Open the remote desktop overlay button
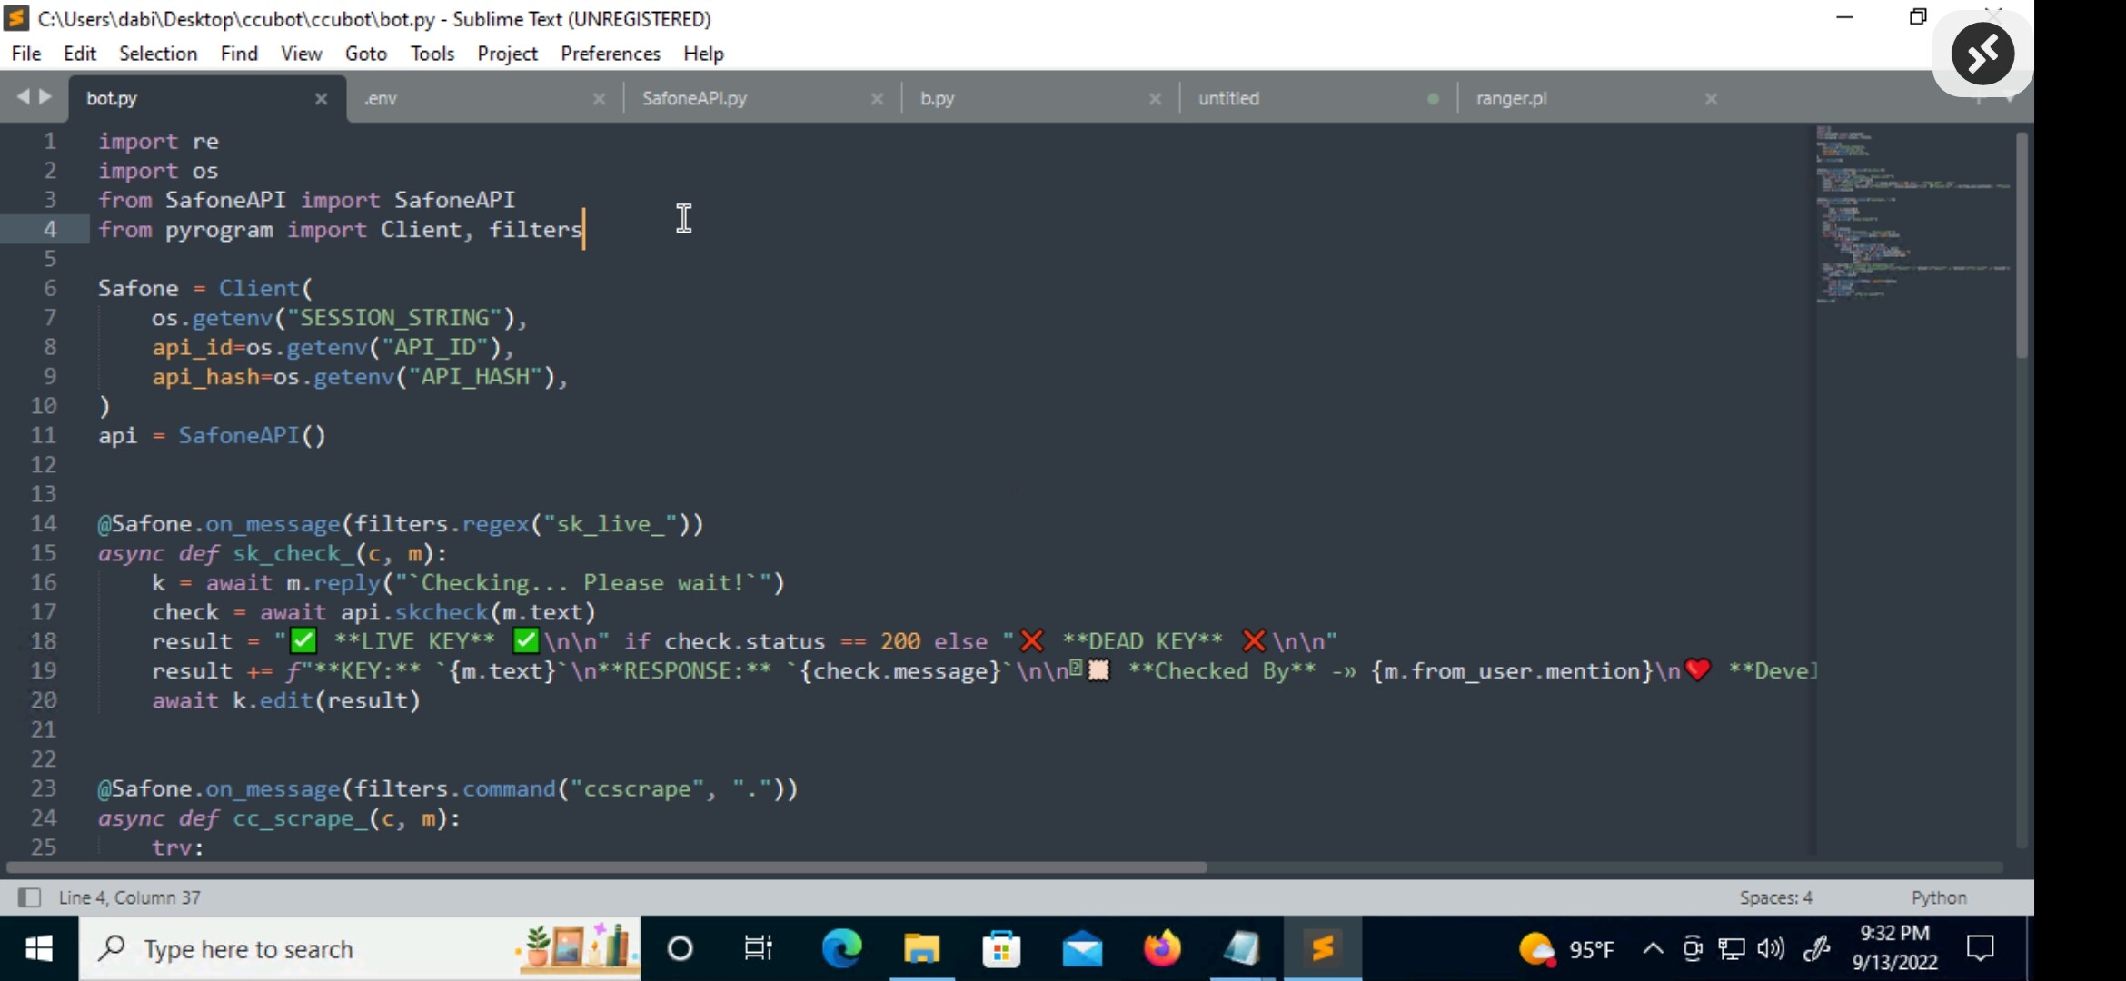 (1982, 54)
